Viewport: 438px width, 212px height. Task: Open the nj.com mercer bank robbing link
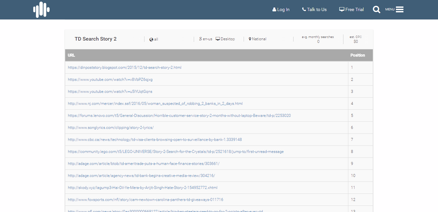155,104
